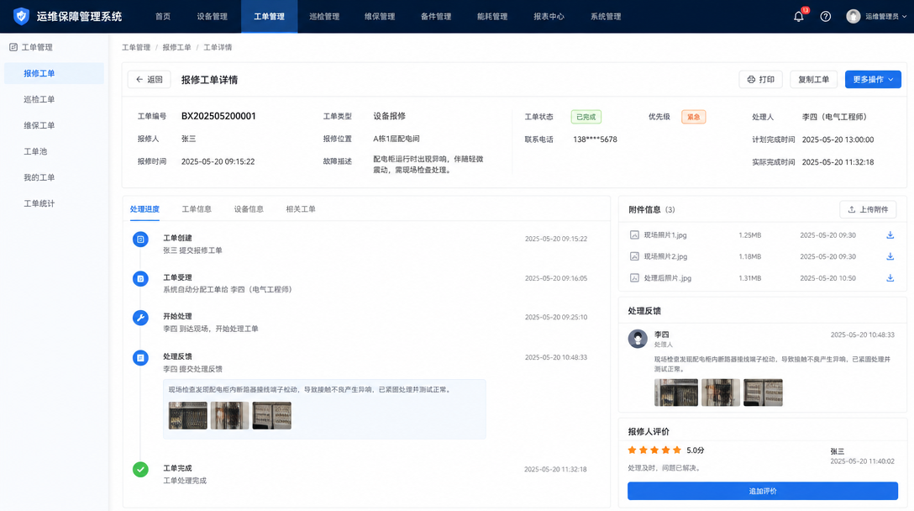Select 工单管理 in top navigation
The image size is (914, 511).
click(270, 16)
